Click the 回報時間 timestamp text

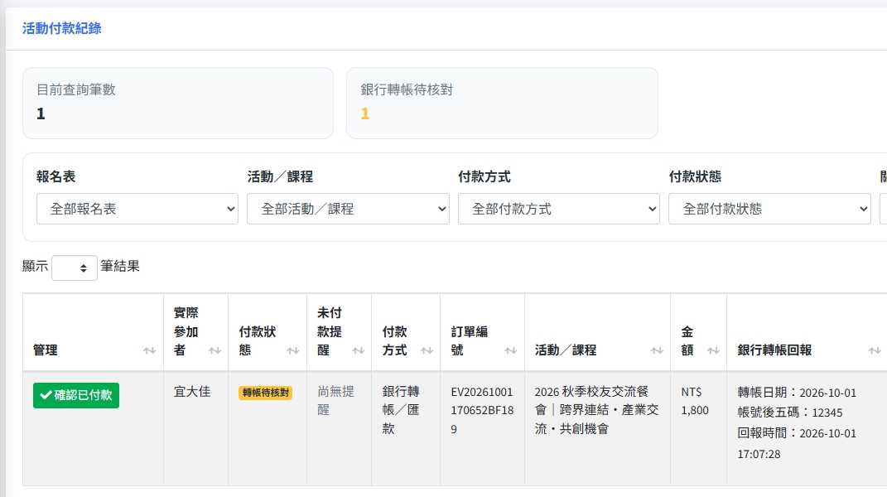pos(797,443)
